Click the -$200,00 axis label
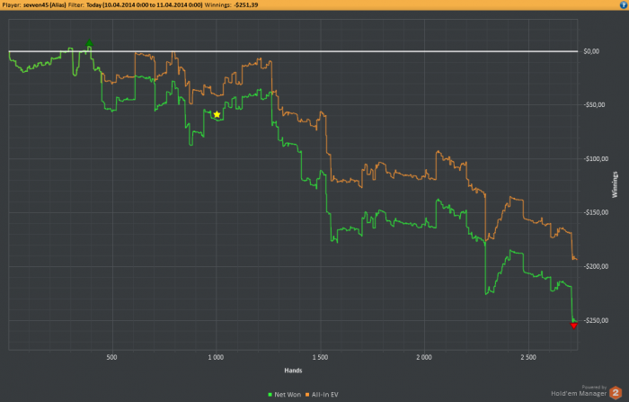The width and height of the screenshot is (629, 402). [x=596, y=266]
